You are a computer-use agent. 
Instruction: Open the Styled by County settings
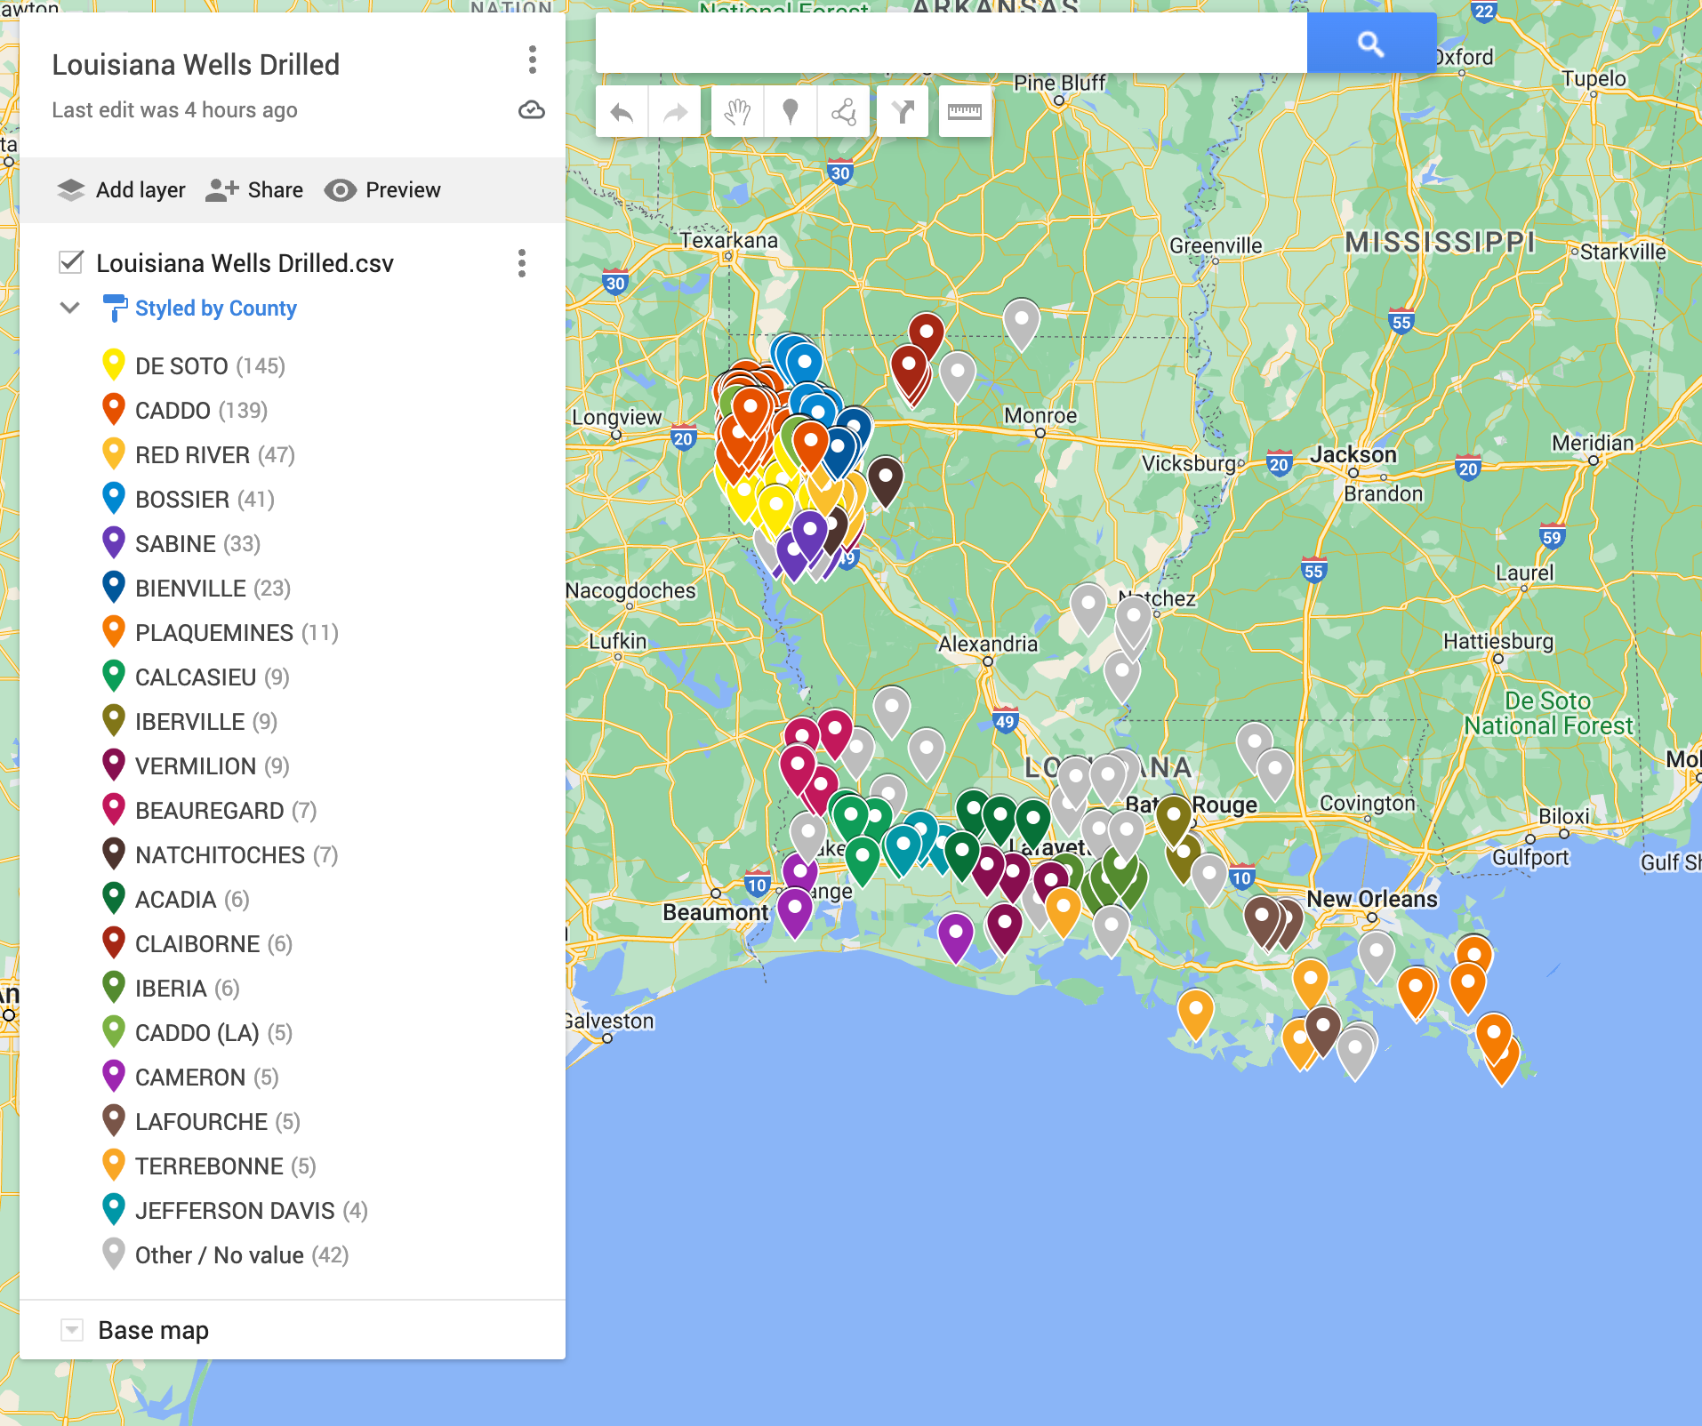pos(215,308)
